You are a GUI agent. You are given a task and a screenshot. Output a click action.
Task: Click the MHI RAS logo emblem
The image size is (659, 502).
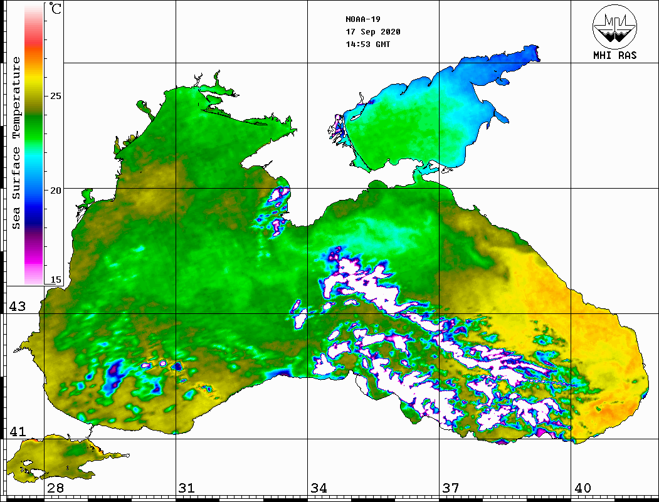pos(614,26)
